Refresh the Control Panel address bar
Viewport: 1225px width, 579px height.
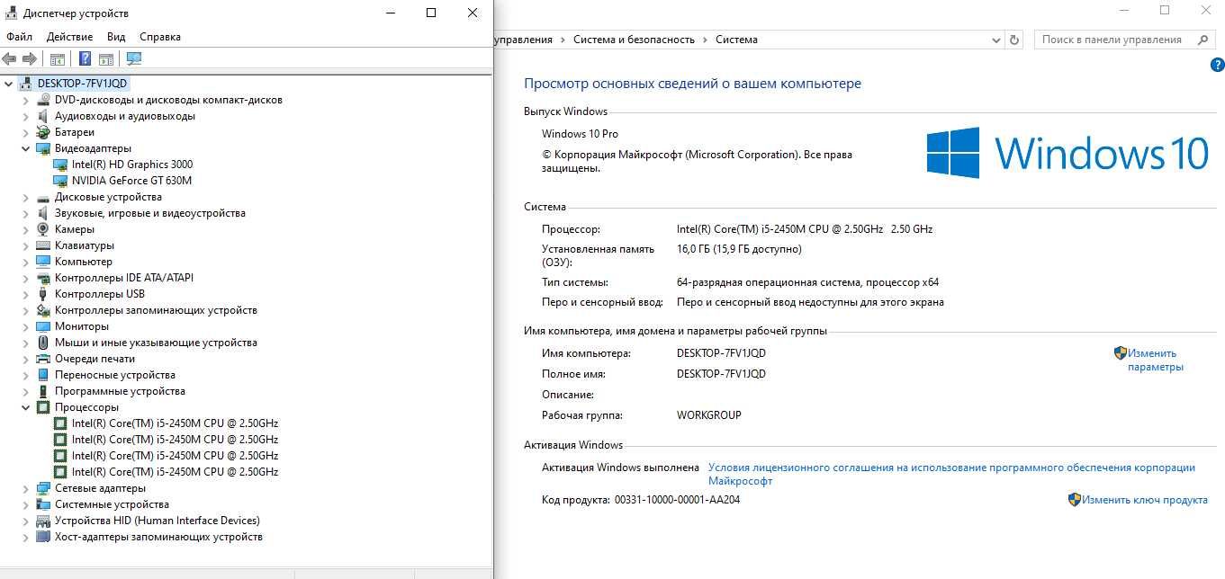coord(1015,40)
